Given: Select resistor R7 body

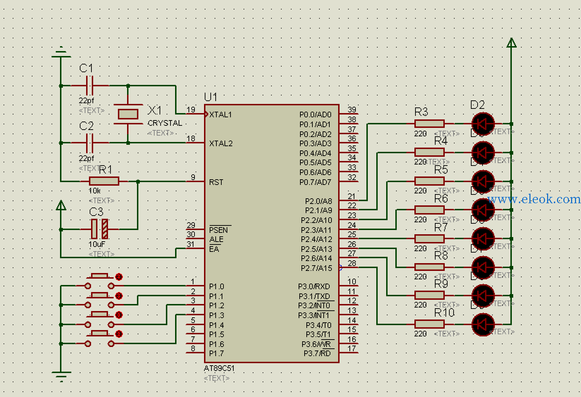Looking at the screenshot, I should [x=429, y=239].
